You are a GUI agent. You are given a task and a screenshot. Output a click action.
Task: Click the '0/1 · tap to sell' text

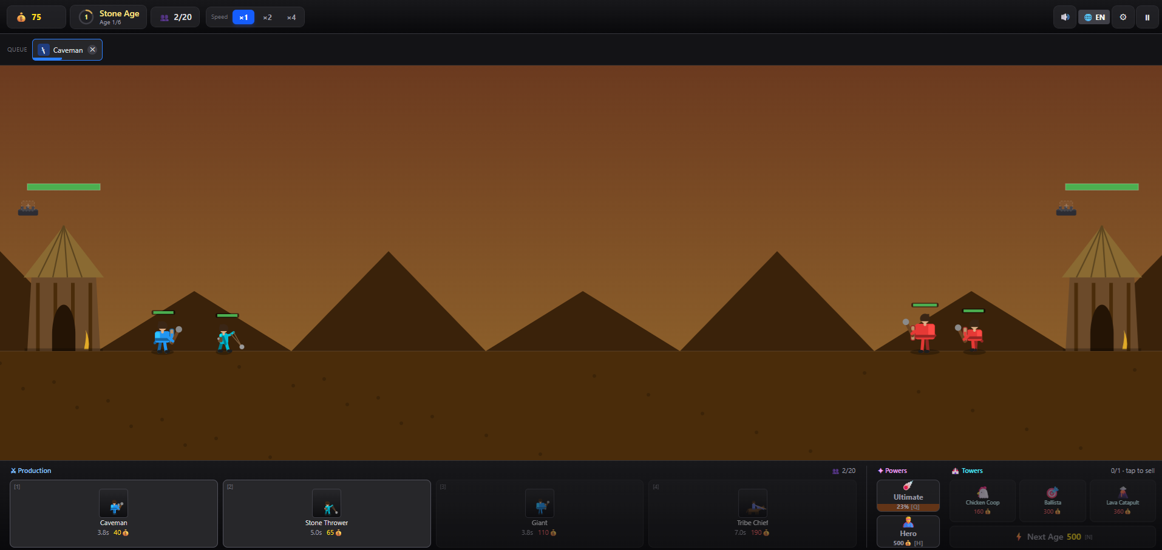(1132, 471)
